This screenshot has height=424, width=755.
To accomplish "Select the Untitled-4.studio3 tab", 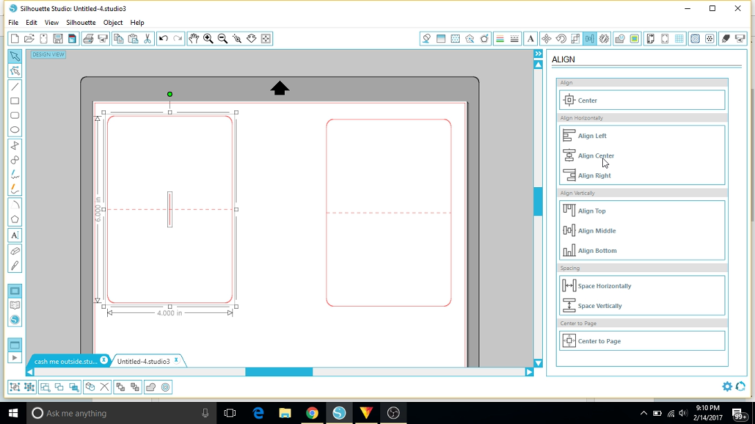I will (144, 361).
